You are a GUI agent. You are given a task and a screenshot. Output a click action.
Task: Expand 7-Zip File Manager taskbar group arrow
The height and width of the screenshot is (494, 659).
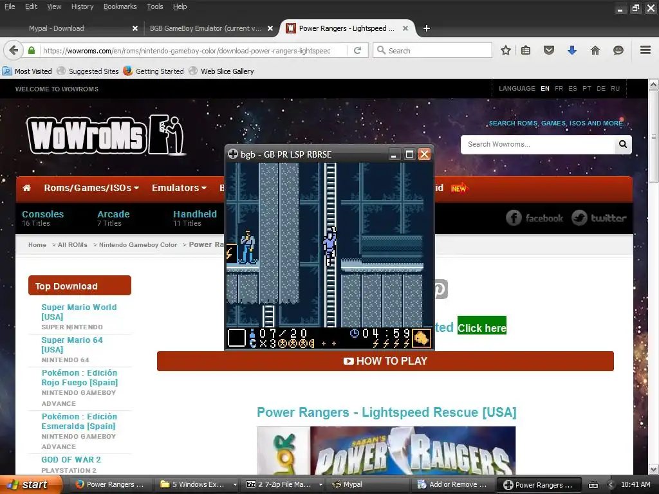[x=320, y=485]
